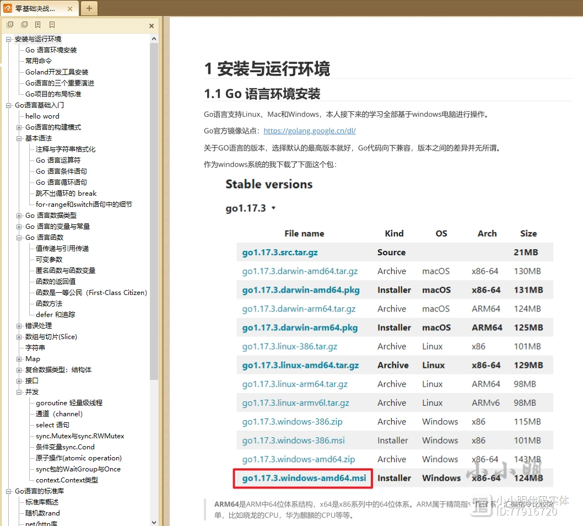This screenshot has height=526, width=583.
Task: Switch to the 零基础决战 document tab
Action: 35,8
